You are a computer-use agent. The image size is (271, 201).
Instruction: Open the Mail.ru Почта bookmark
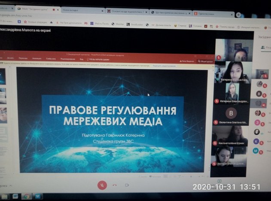click(x=100, y=24)
